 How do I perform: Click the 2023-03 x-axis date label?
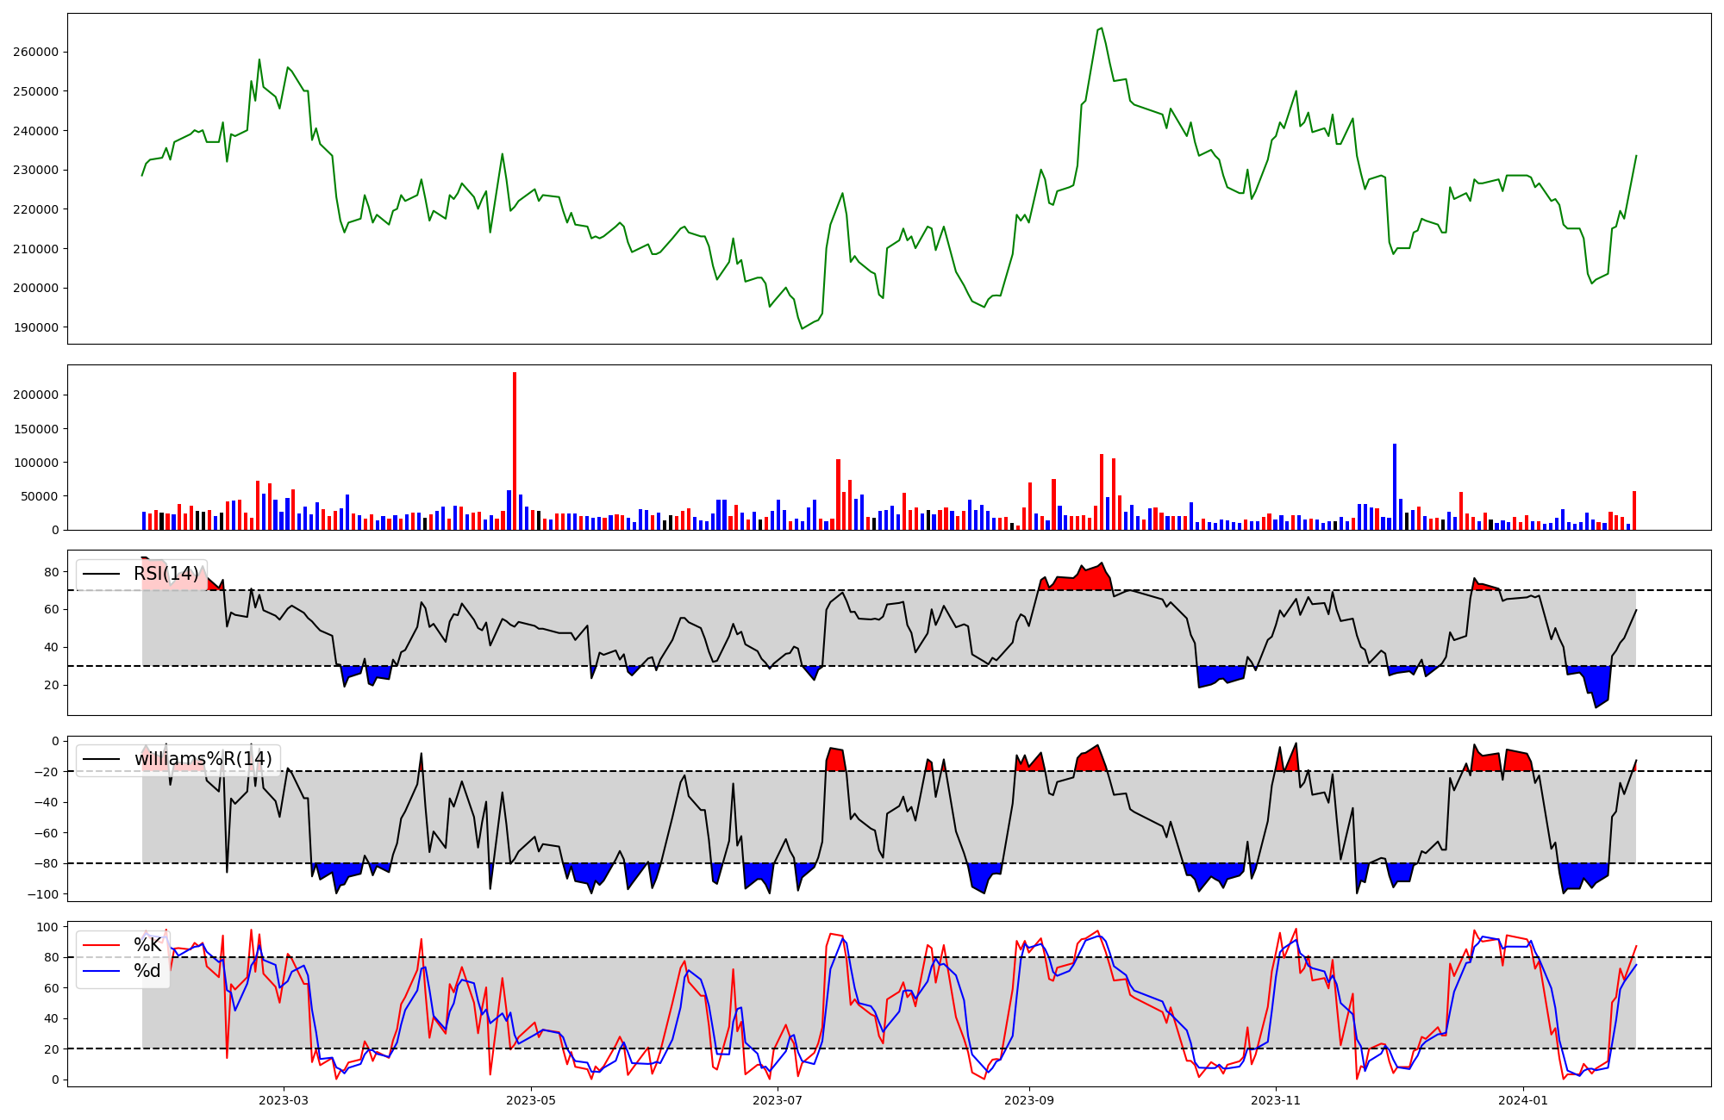[x=284, y=1100]
